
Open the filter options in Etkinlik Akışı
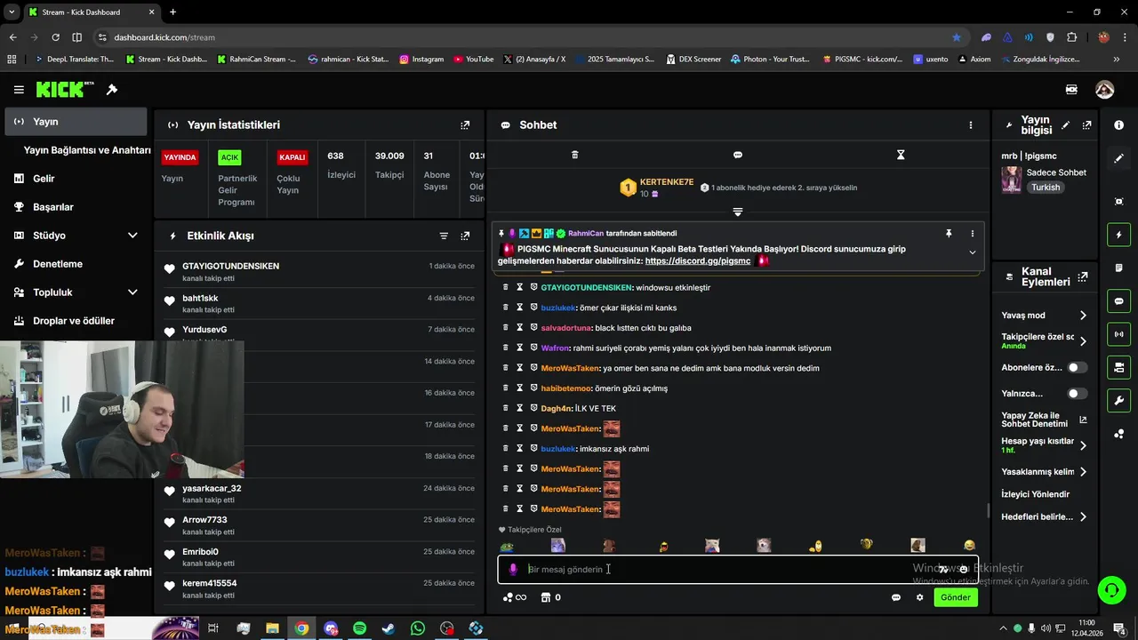444,236
